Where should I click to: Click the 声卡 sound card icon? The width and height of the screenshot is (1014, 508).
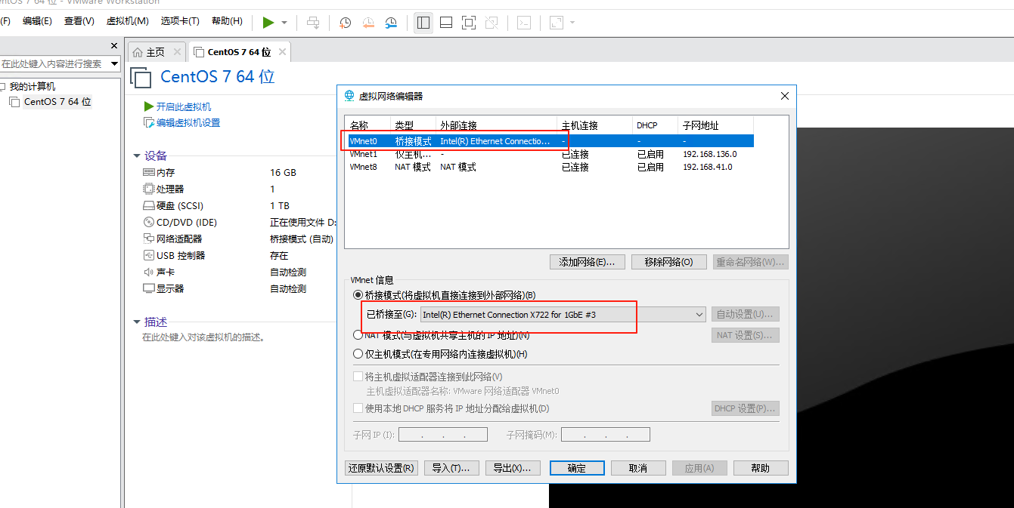148,272
